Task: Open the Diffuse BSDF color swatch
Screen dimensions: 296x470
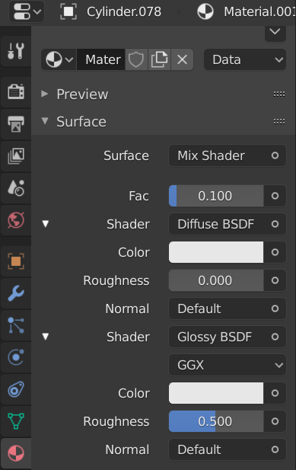Action: (216, 252)
